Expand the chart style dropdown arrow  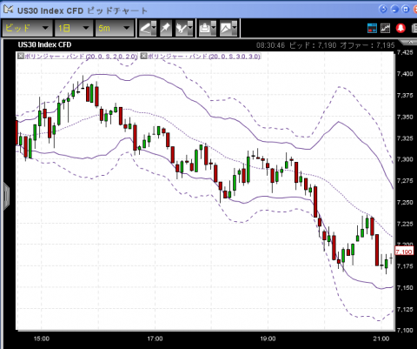click(x=235, y=28)
